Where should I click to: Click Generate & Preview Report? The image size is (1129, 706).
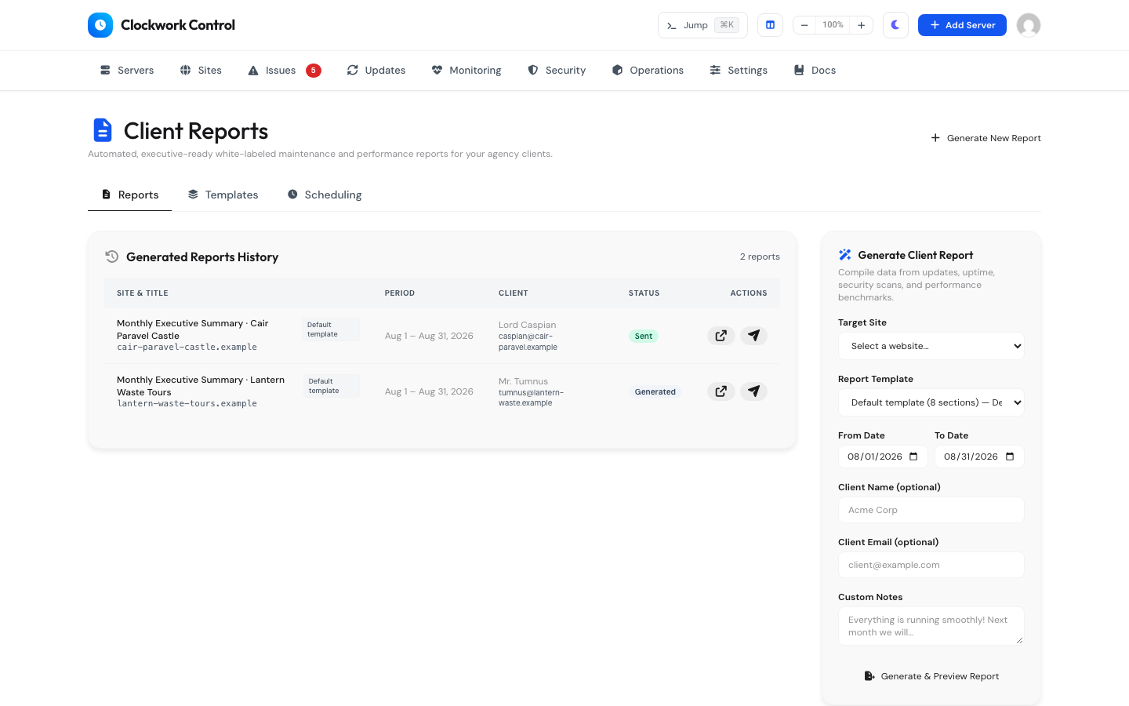pos(931,676)
